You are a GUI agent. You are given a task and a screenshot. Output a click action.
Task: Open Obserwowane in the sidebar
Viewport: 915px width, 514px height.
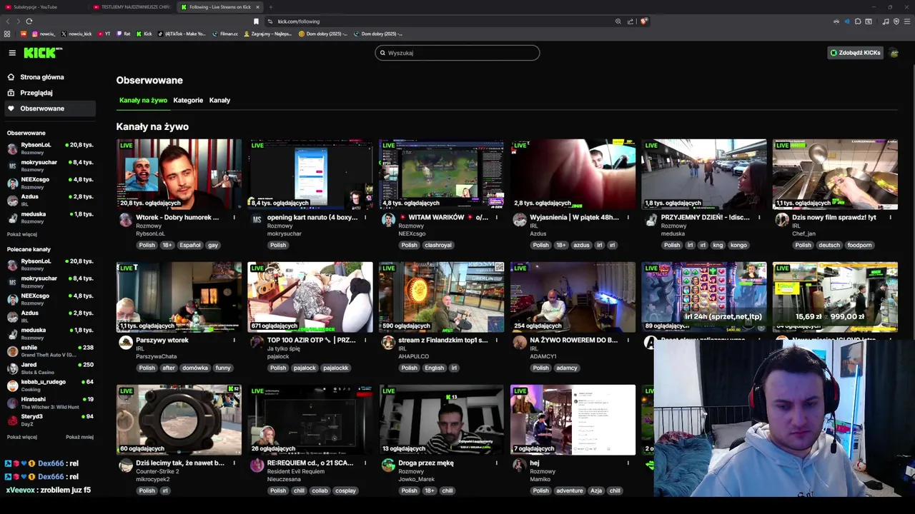click(49, 109)
